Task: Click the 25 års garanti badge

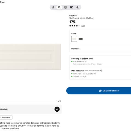Action: (x=6, y=117)
